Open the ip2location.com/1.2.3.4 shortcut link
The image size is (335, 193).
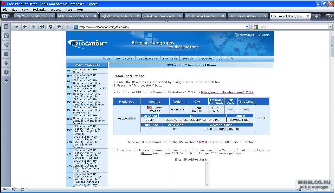(x=227, y=92)
